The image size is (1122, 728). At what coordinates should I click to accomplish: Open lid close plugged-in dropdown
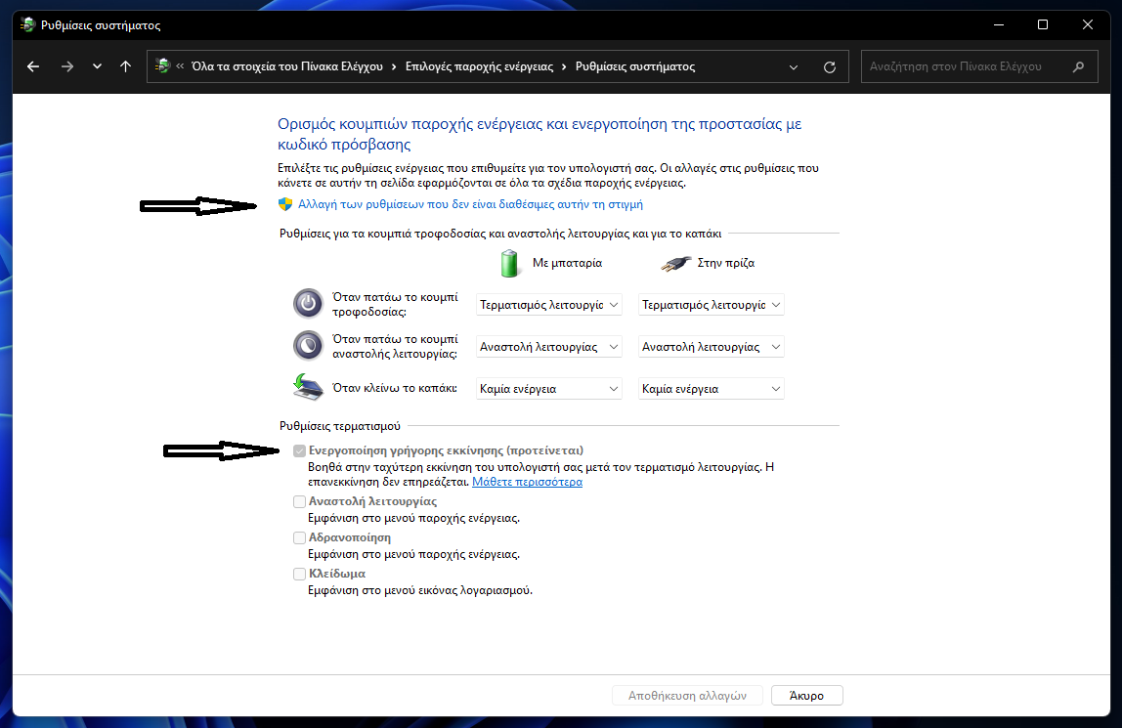coord(711,389)
